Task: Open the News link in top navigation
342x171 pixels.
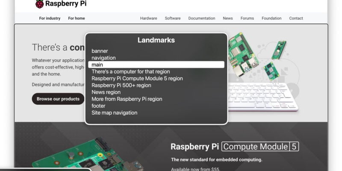Action: pos(227,18)
